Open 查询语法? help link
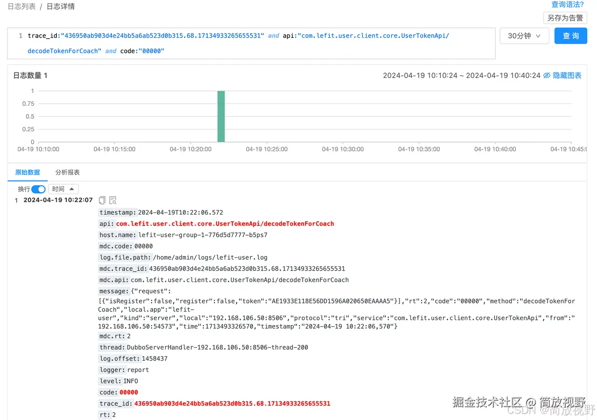597x420 pixels. pyautogui.click(x=568, y=5)
